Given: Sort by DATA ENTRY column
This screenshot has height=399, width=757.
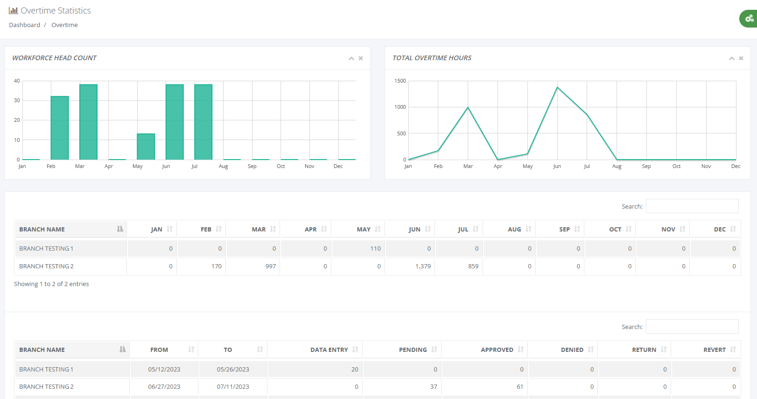Looking at the screenshot, I should (x=315, y=350).
